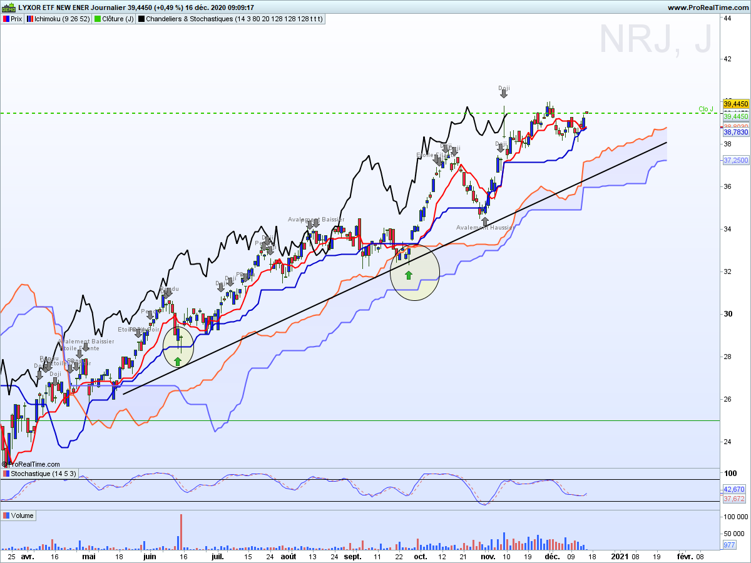Click the red-blue icon beside Volume
Screen dimensions: 751x563
pyautogui.click(x=6, y=516)
